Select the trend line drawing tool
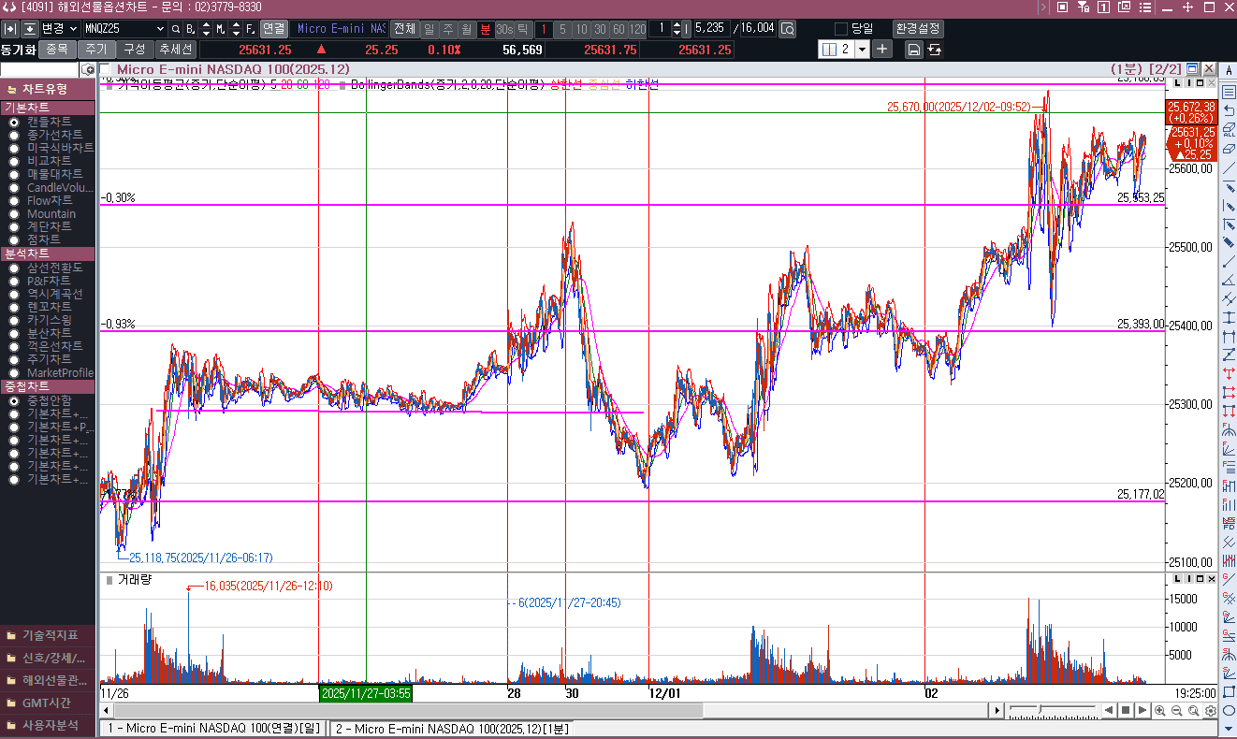This screenshot has width=1237, height=739. (1229, 168)
